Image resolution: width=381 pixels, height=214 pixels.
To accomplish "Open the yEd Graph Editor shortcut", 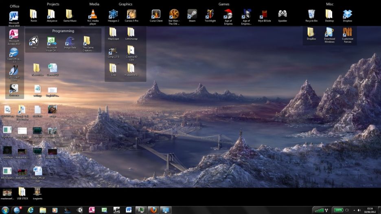I will pos(14,73).
